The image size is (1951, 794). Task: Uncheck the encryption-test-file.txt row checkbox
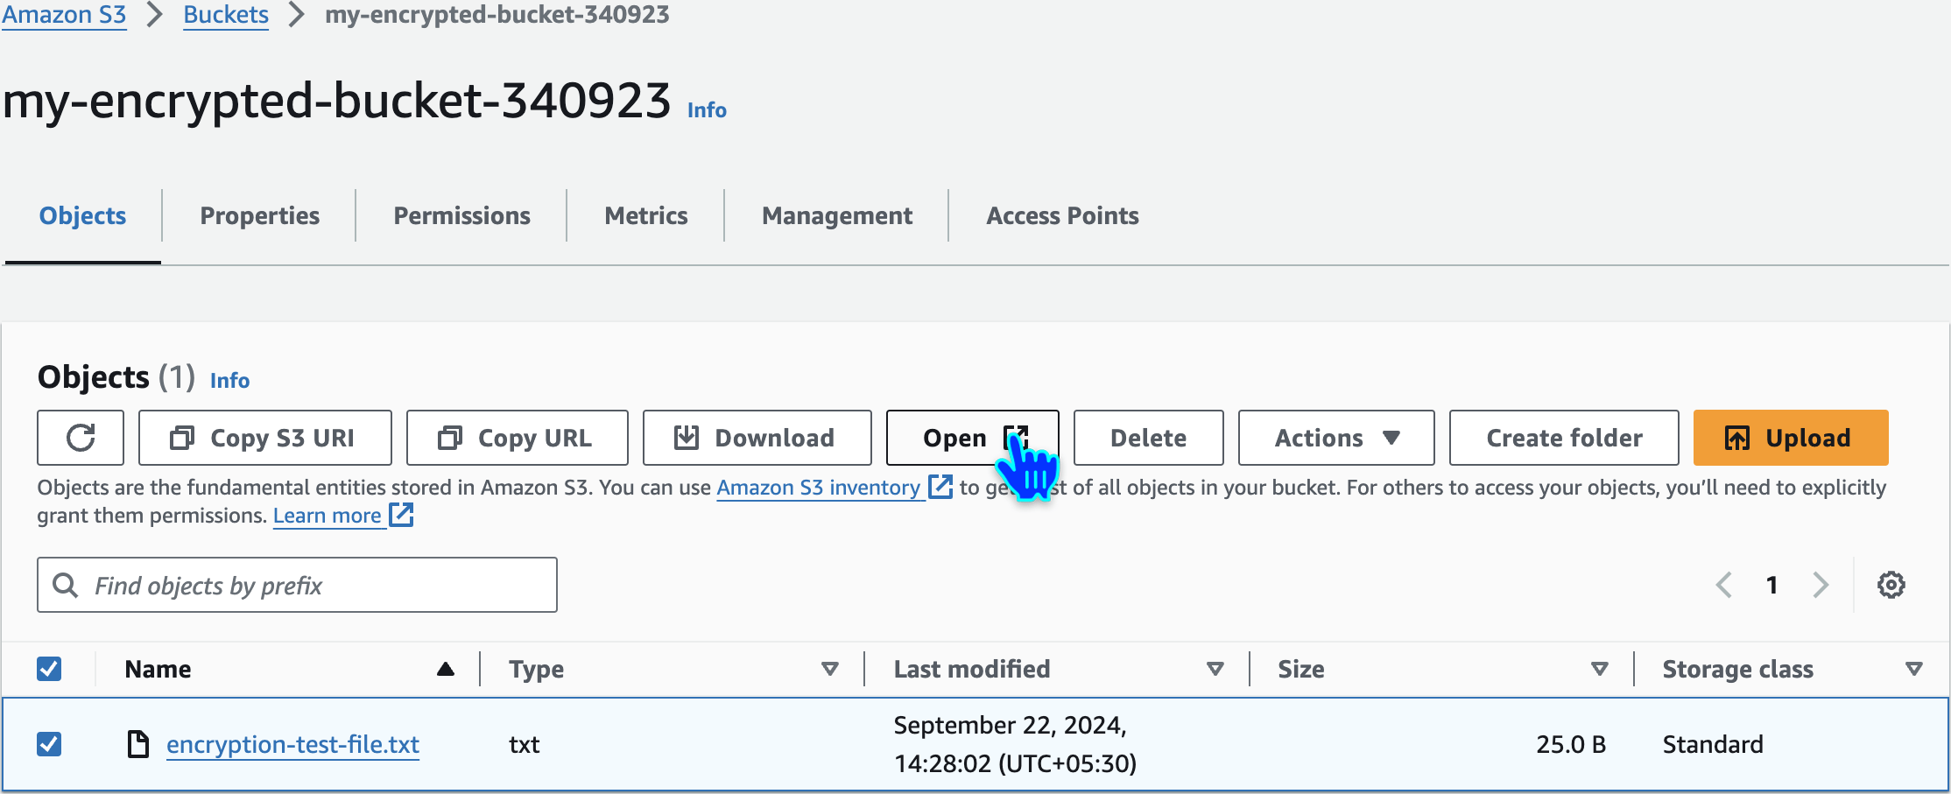[49, 744]
